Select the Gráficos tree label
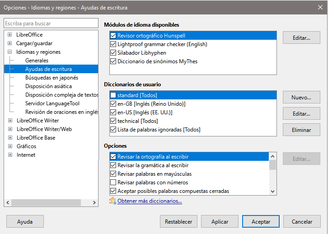The height and width of the screenshot is (234, 328). pos(26,146)
